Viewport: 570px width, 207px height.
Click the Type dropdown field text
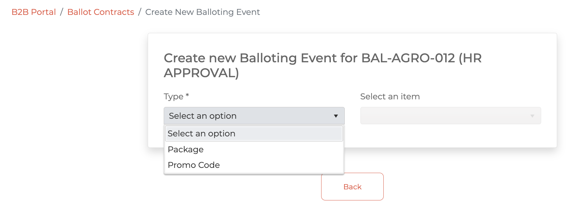[203, 116]
